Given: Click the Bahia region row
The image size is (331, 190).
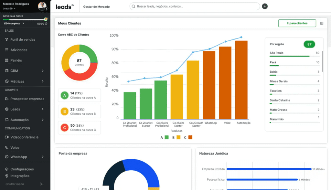Looking at the screenshot, I should point(294,73).
